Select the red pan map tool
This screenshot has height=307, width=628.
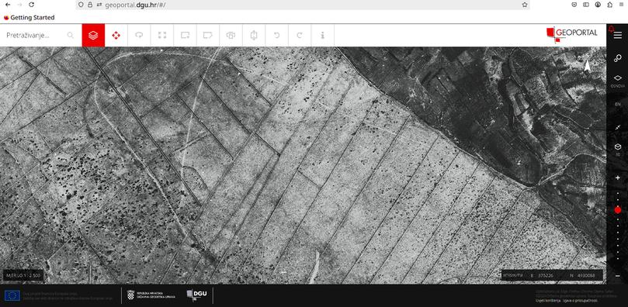click(x=116, y=35)
